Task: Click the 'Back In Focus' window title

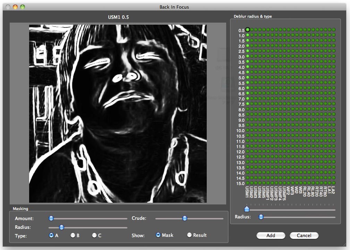Action: [x=174, y=7]
